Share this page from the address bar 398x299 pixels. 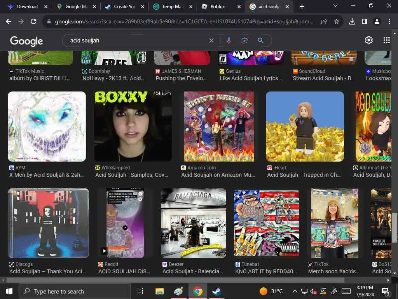[324, 22]
